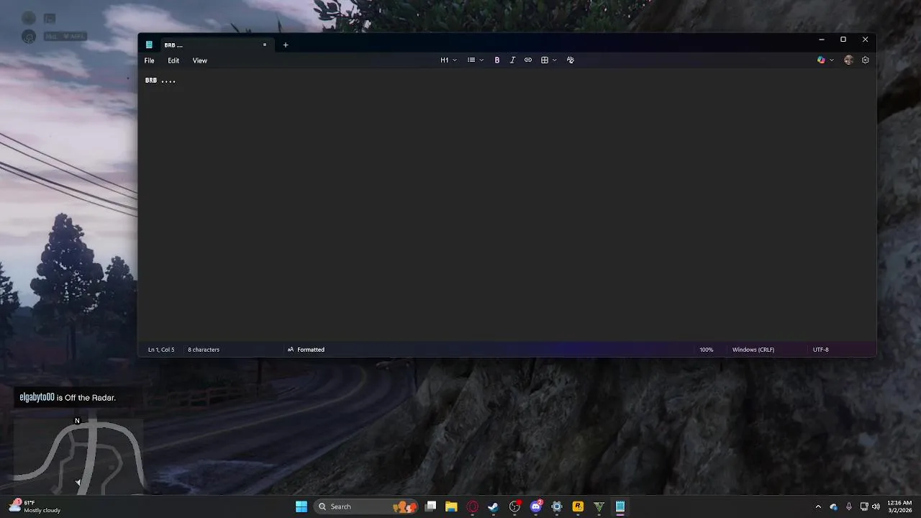Insert a table using the table icon
This screenshot has height=518, width=921.
click(545, 60)
